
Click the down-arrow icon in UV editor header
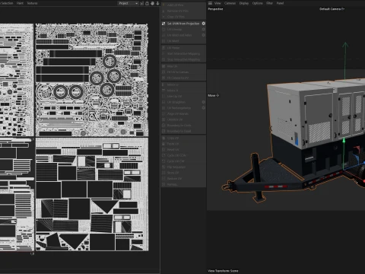(157, 3)
